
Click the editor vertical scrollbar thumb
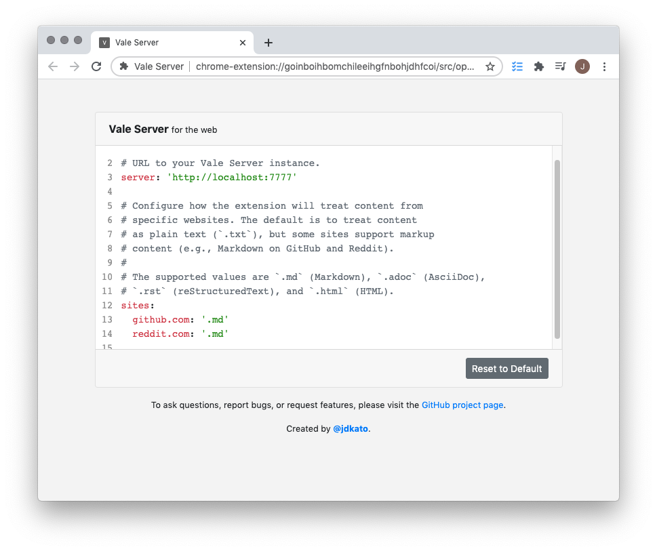click(x=557, y=249)
